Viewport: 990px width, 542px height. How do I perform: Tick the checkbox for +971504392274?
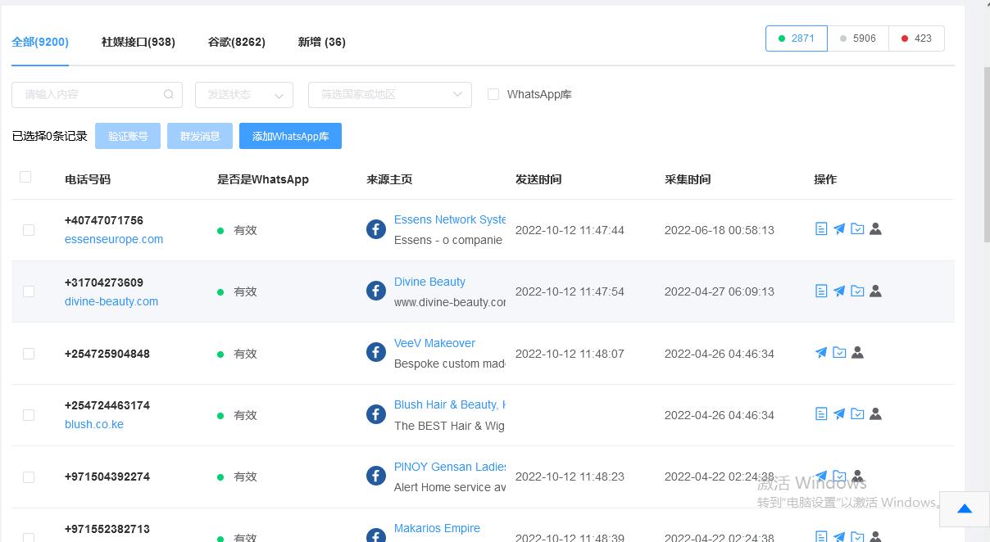[x=29, y=477]
